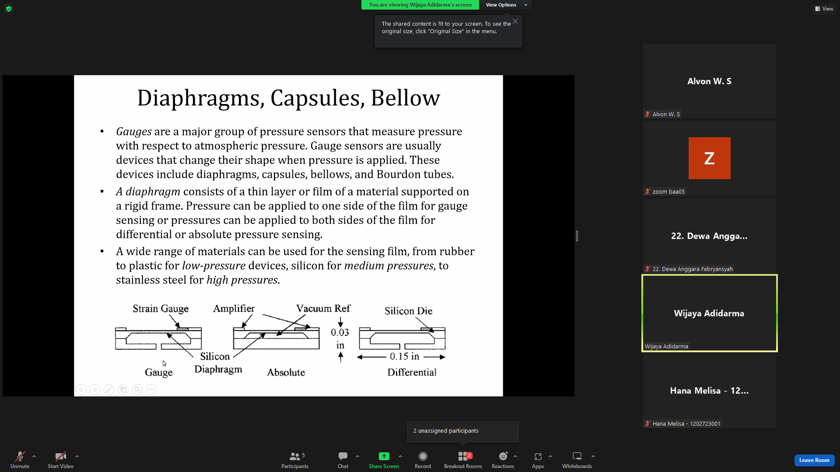Select the zoom baa03 participant tile
The height and width of the screenshot is (472, 840).
709,158
